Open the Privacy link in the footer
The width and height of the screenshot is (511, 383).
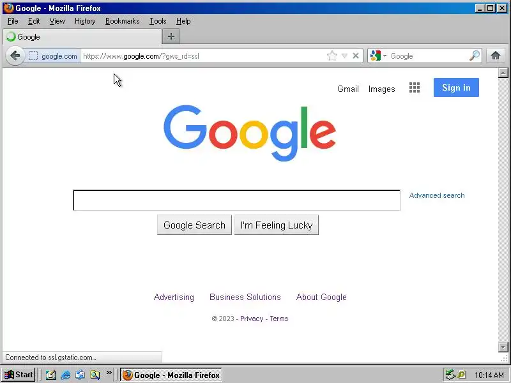pos(252,319)
